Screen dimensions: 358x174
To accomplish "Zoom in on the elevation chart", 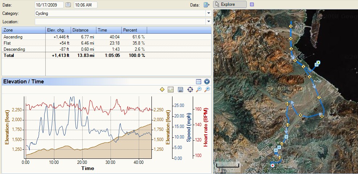I will [207, 90].
